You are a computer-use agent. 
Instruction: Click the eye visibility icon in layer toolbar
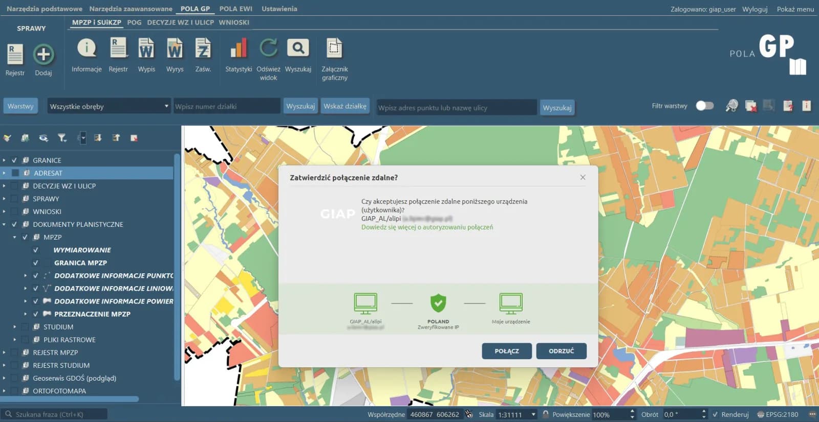pos(44,138)
